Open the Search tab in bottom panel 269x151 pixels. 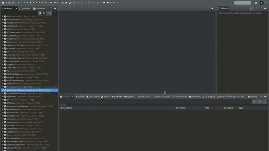tap(105, 97)
